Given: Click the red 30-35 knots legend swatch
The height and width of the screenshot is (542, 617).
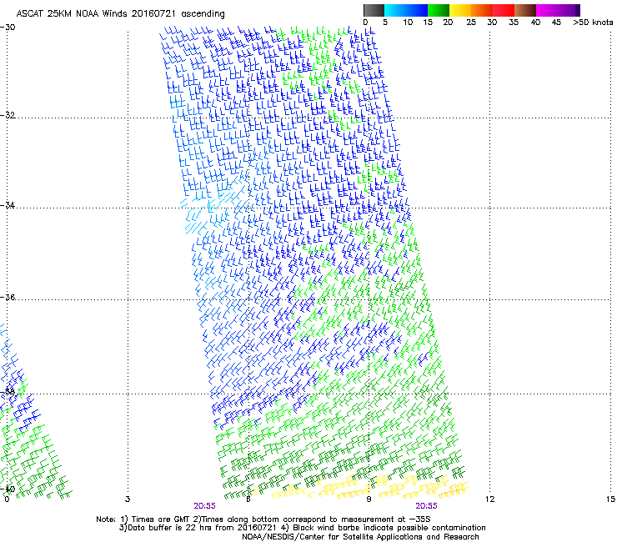Looking at the screenshot, I should tap(504, 10).
